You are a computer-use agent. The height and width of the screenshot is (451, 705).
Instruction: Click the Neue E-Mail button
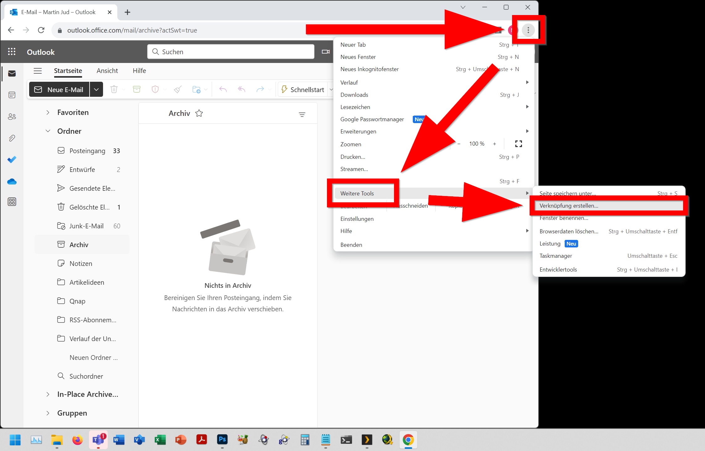coord(59,90)
